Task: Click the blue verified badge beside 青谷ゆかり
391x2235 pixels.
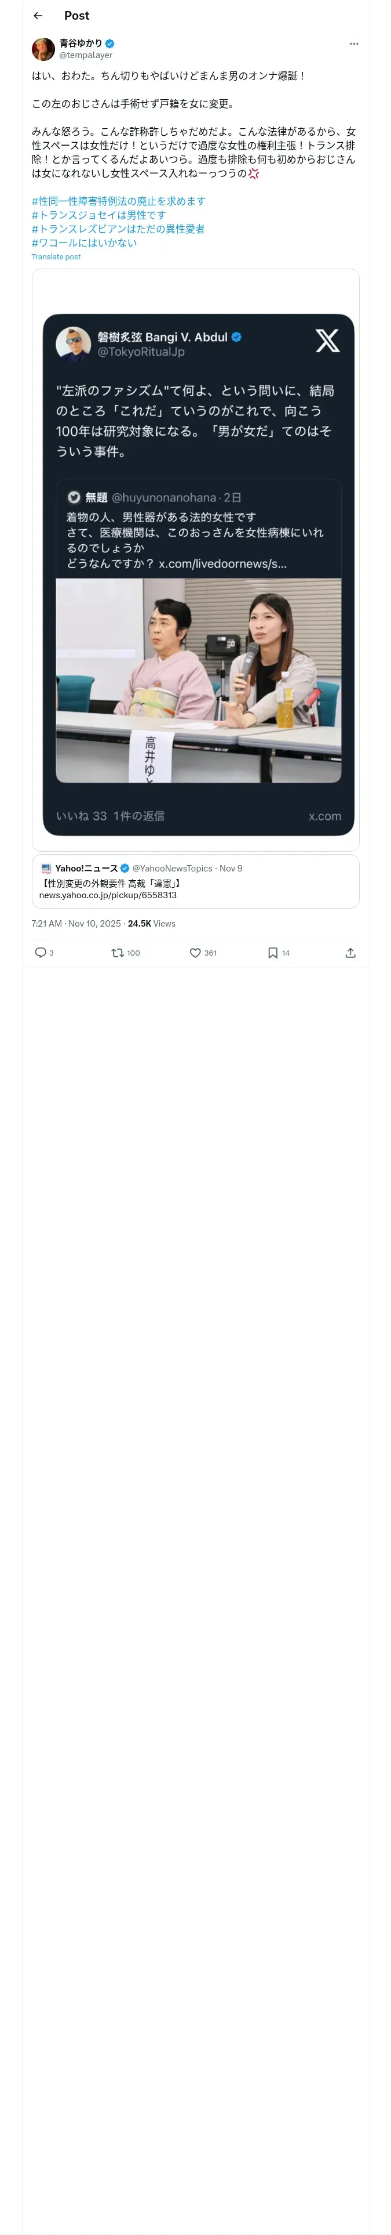Action: (110, 44)
